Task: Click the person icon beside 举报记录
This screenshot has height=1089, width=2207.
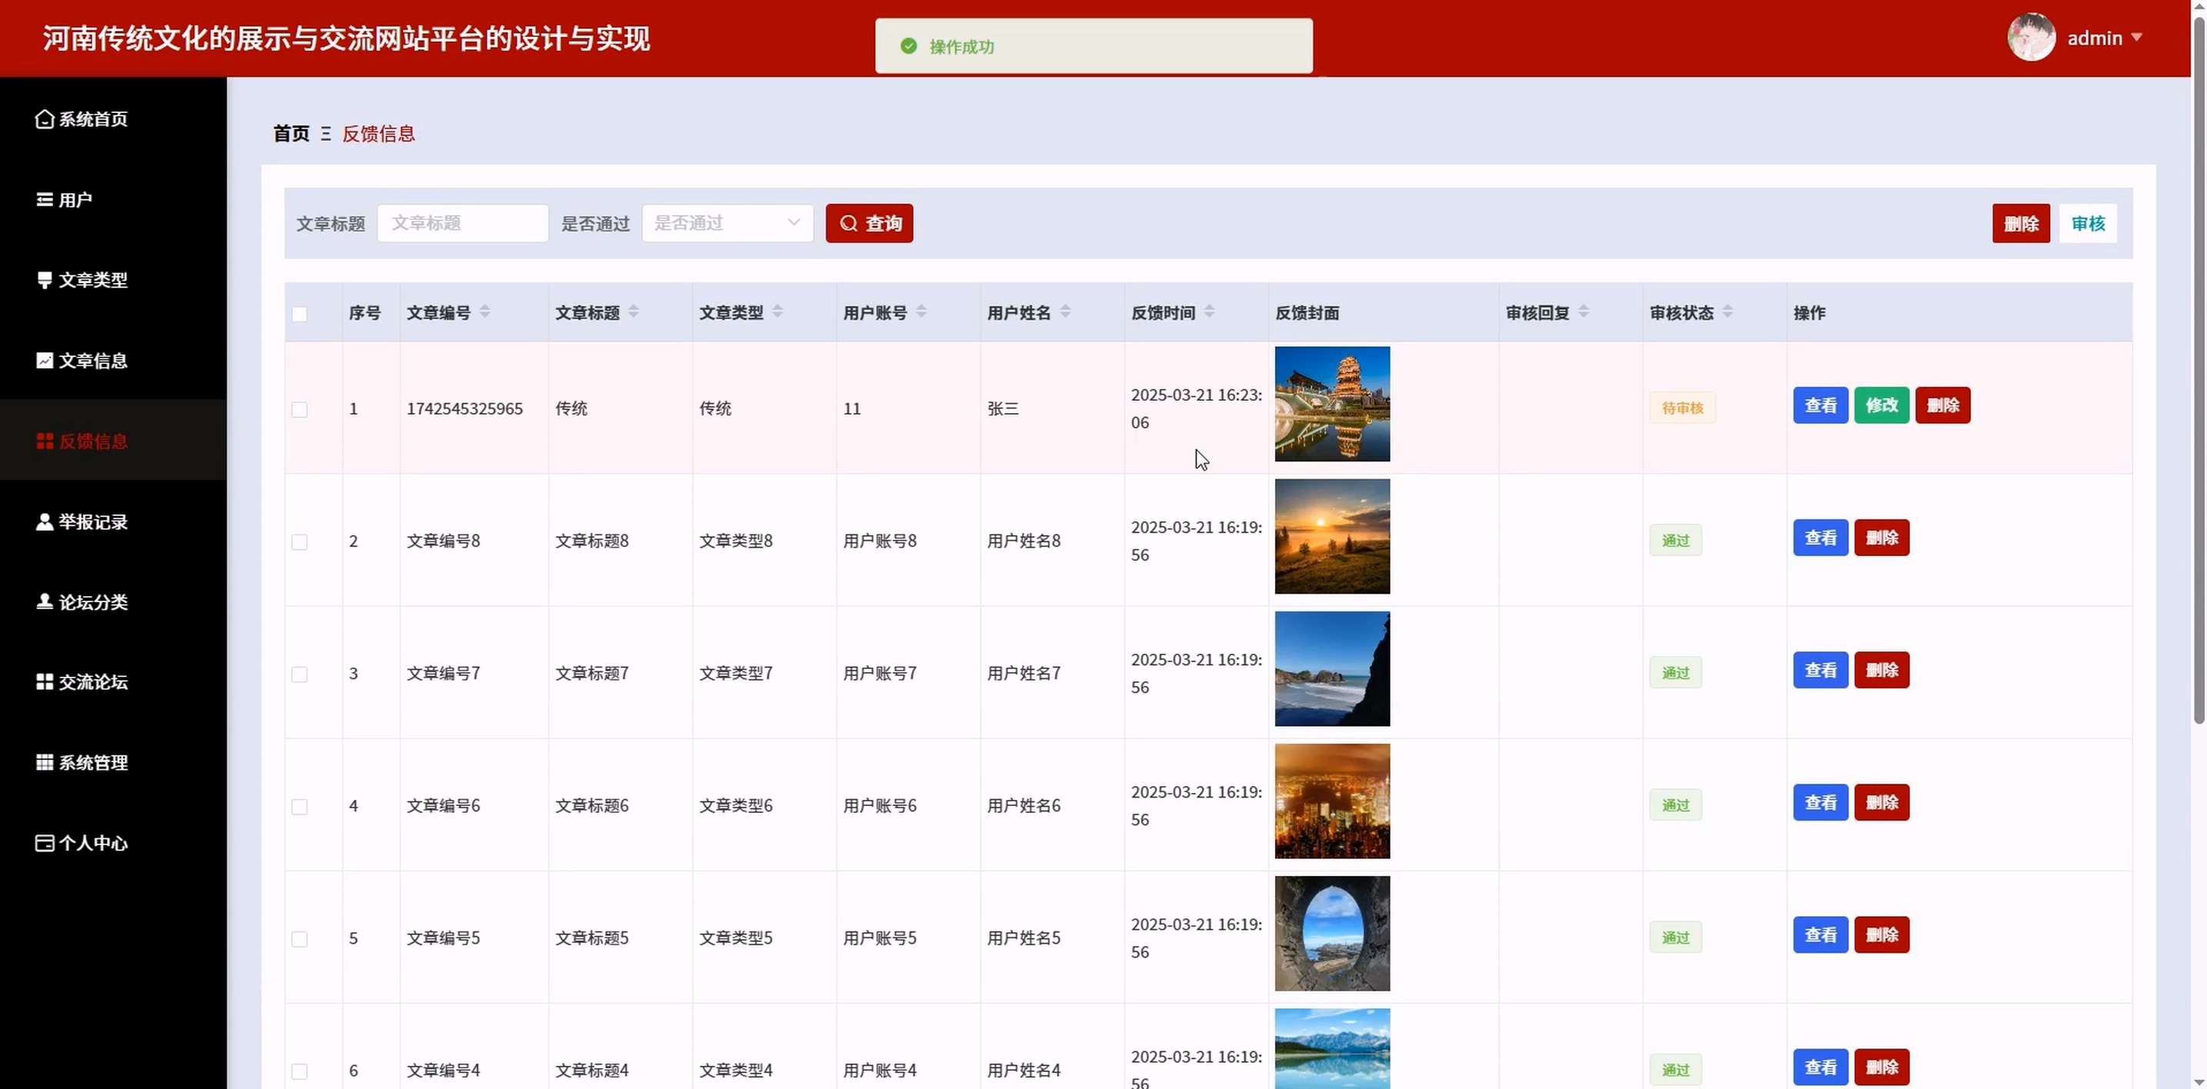Action: pyautogui.click(x=45, y=521)
